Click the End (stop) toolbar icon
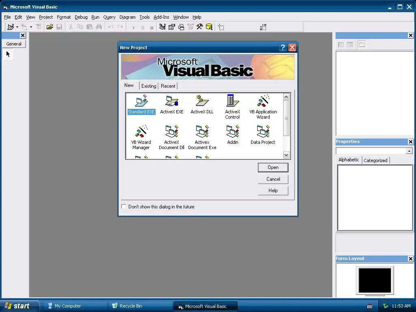416x312 pixels. (x=152, y=27)
